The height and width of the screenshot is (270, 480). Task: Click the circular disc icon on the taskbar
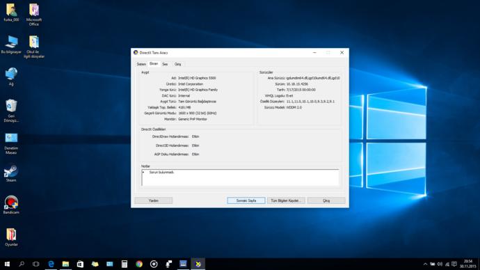coord(154,264)
